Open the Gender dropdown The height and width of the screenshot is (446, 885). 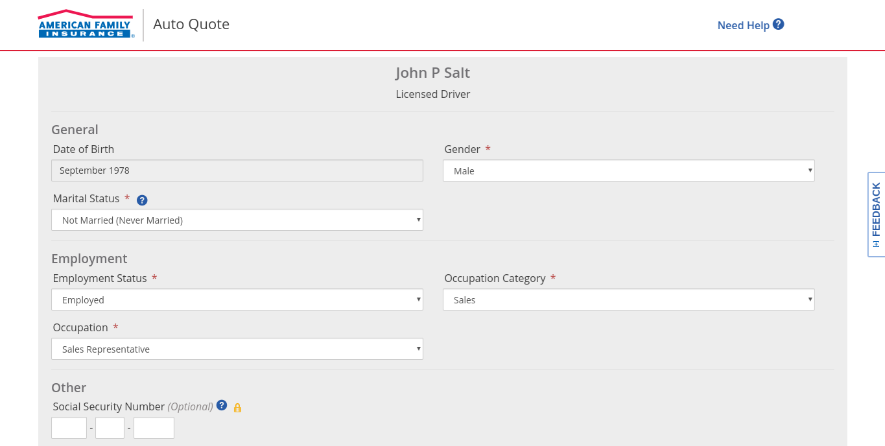628,171
